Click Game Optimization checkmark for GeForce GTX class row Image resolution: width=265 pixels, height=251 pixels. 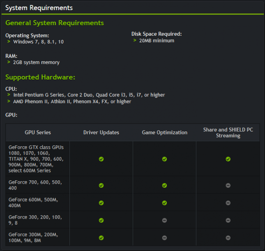tap(164, 159)
